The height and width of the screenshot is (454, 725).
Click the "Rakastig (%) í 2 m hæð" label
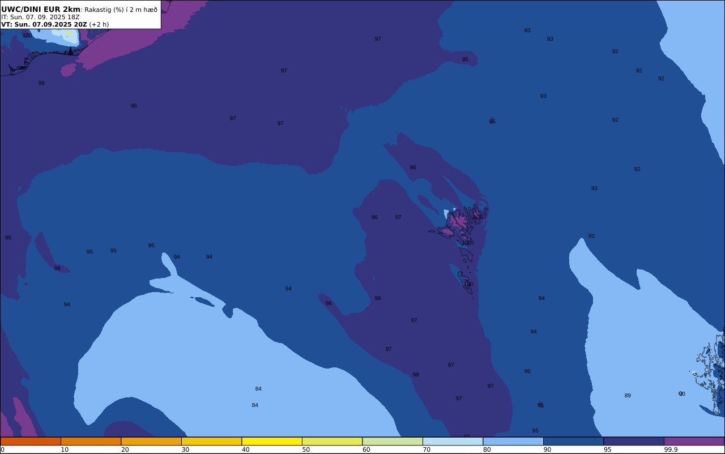point(121,10)
